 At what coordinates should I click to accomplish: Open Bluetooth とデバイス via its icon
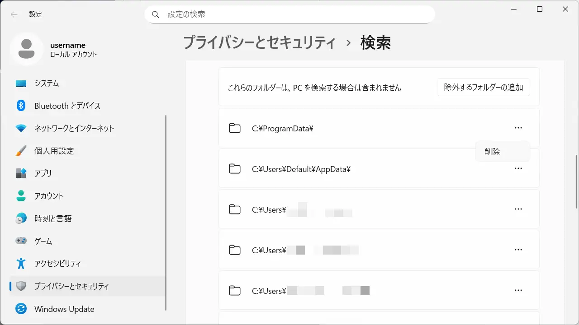click(21, 106)
